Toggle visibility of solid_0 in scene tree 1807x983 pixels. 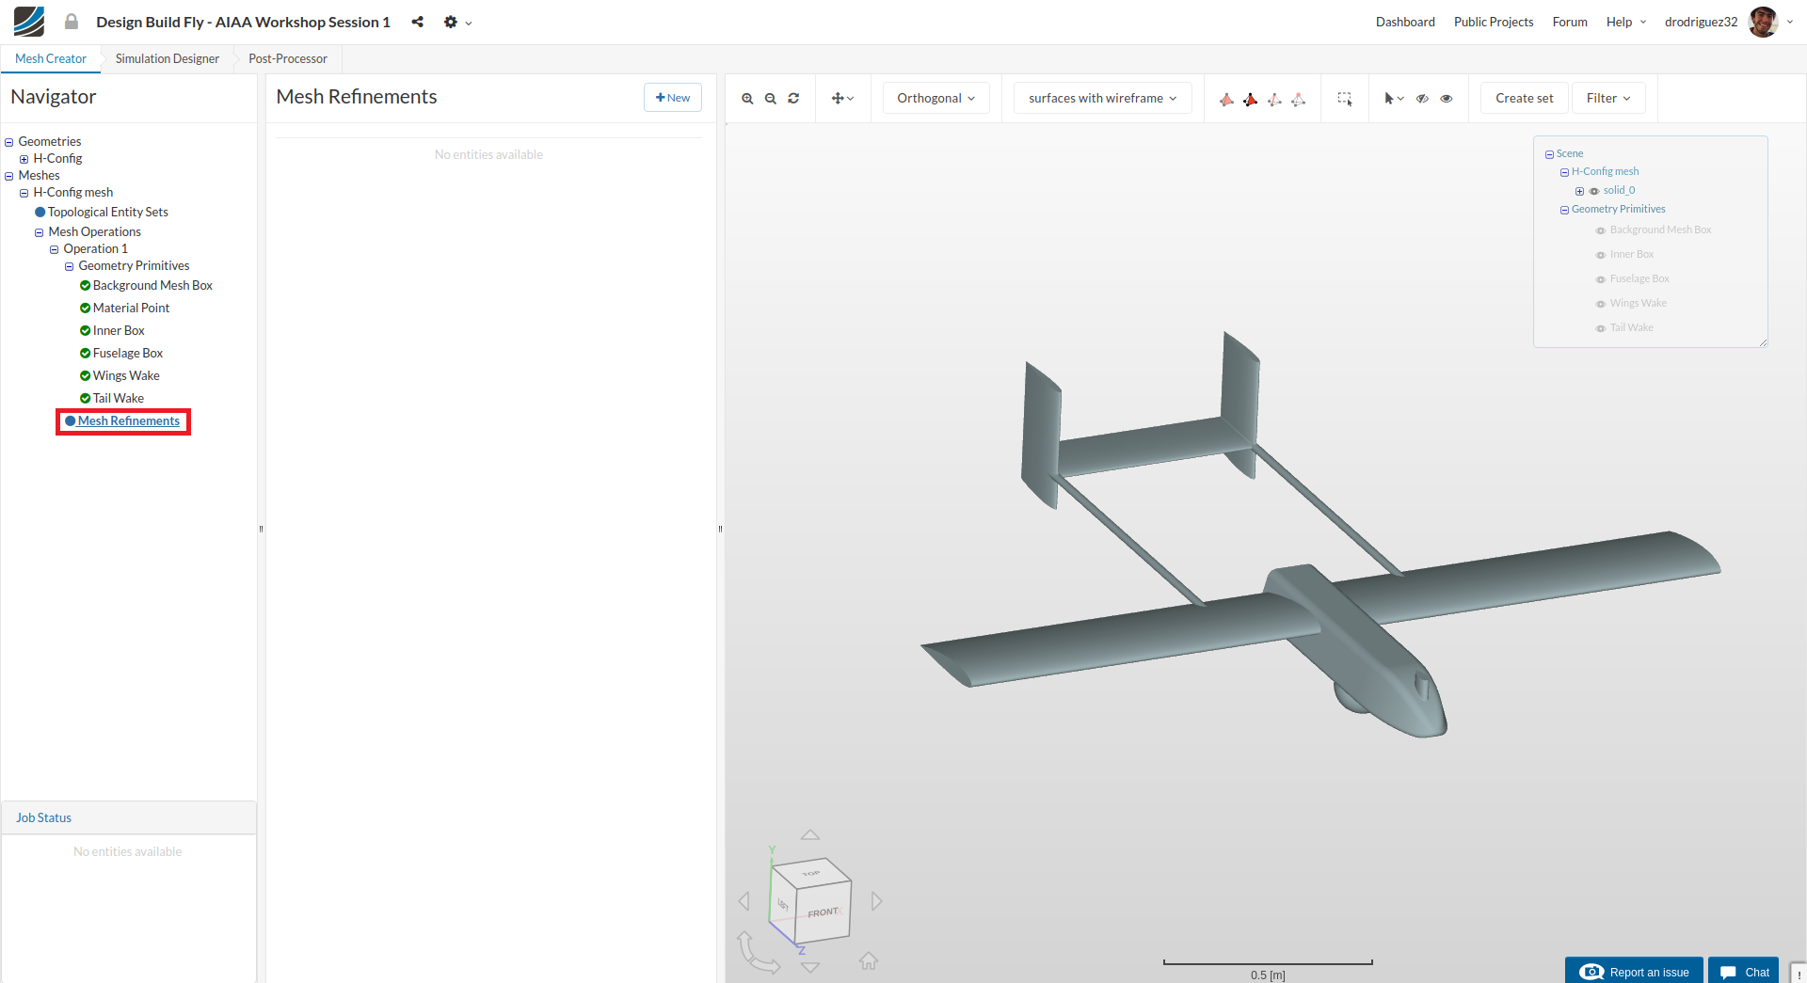coord(1594,191)
